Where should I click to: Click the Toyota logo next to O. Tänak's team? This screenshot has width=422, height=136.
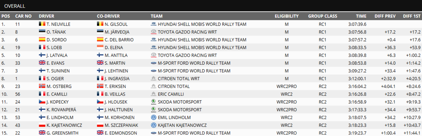153,32
